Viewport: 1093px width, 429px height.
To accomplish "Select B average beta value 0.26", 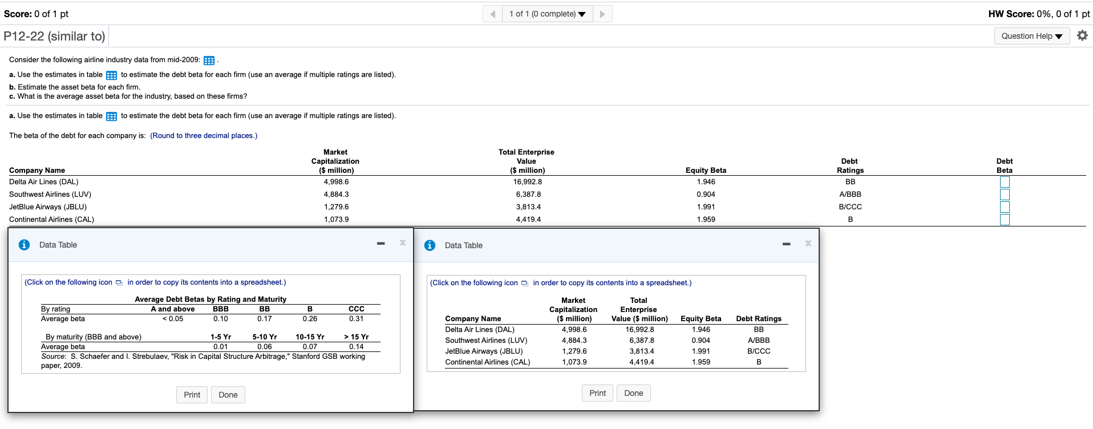I will (310, 319).
